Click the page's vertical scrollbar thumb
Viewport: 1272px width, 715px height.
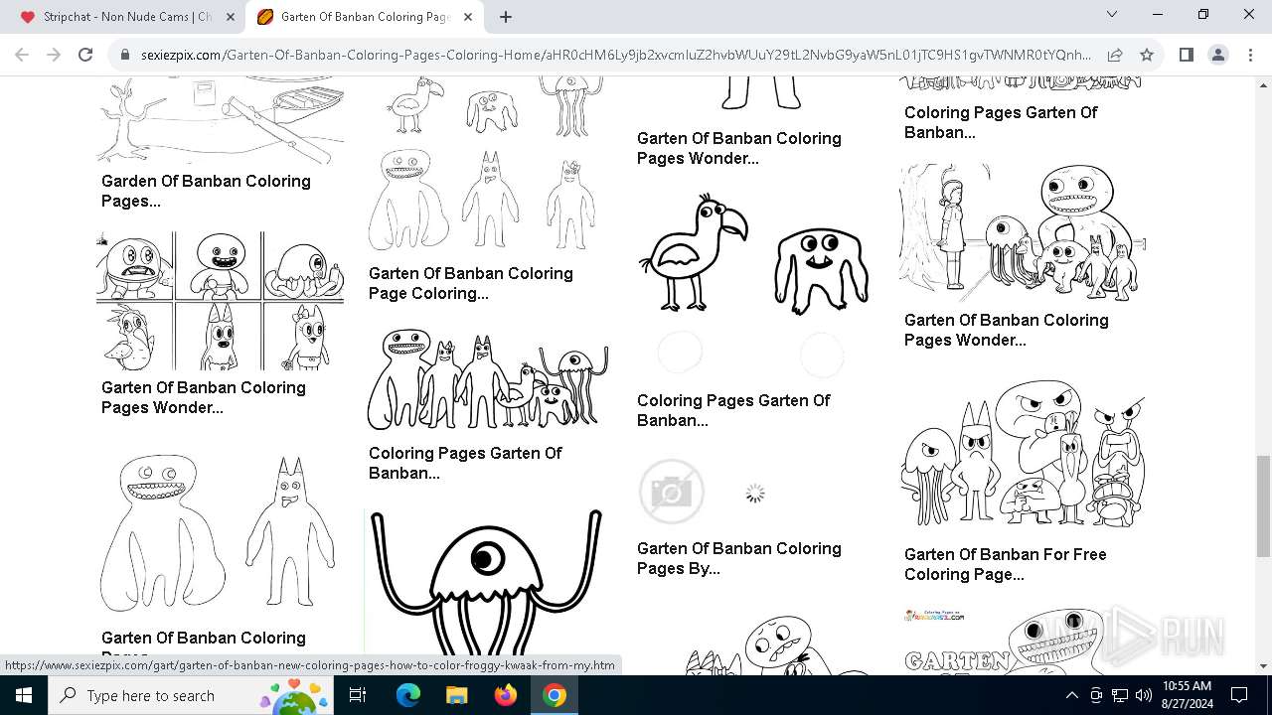[x=1263, y=506]
